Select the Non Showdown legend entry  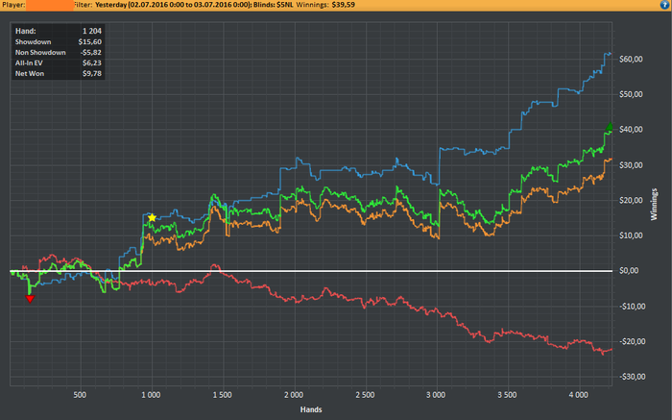pos(59,52)
